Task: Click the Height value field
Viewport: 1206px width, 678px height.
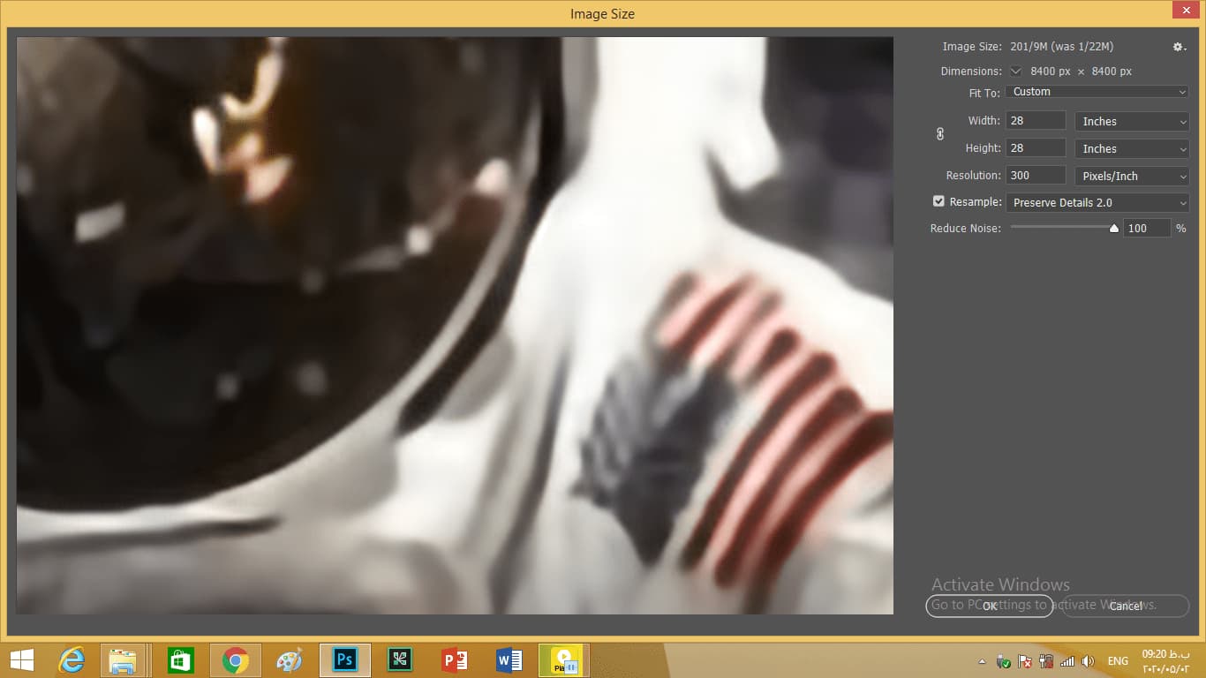Action: pyautogui.click(x=1036, y=148)
